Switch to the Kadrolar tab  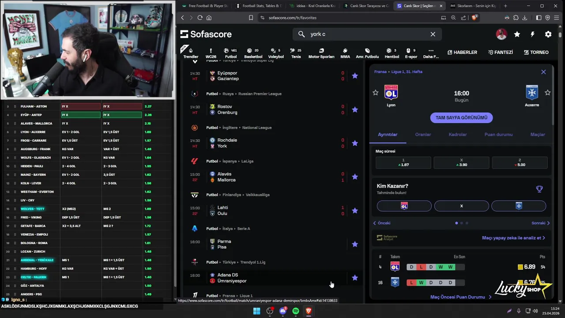tap(458, 135)
